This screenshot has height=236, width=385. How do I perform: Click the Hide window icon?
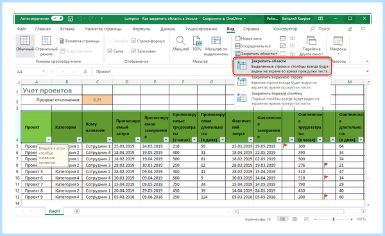283,46
